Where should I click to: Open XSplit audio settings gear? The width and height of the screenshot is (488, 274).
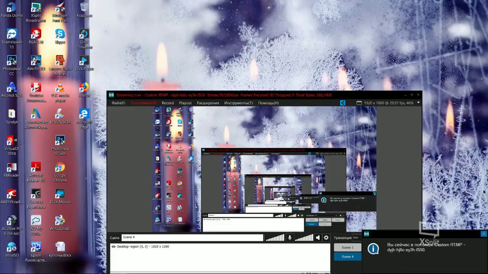pos(326,238)
